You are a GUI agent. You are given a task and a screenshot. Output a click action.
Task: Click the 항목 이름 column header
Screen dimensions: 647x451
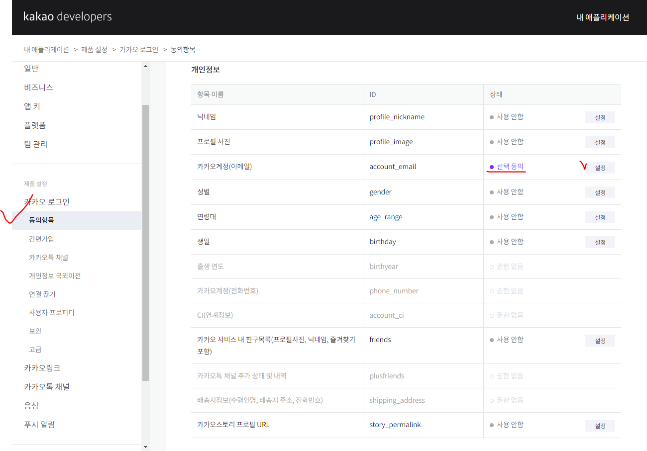pos(211,94)
